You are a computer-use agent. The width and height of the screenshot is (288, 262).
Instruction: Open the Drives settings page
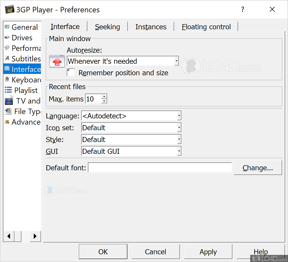[x=7, y=38]
